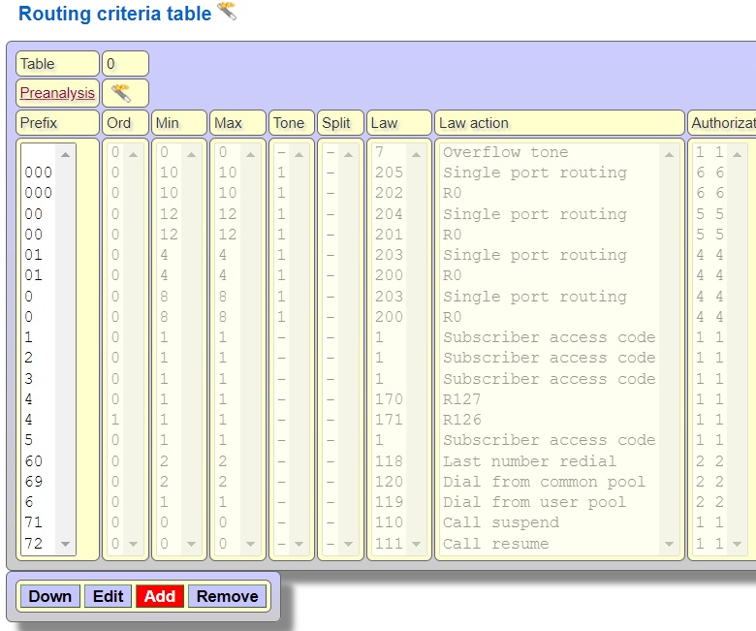Click the wand icon beside the page title
The width and height of the screenshot is (756, 631).
[x=226, y=12]
